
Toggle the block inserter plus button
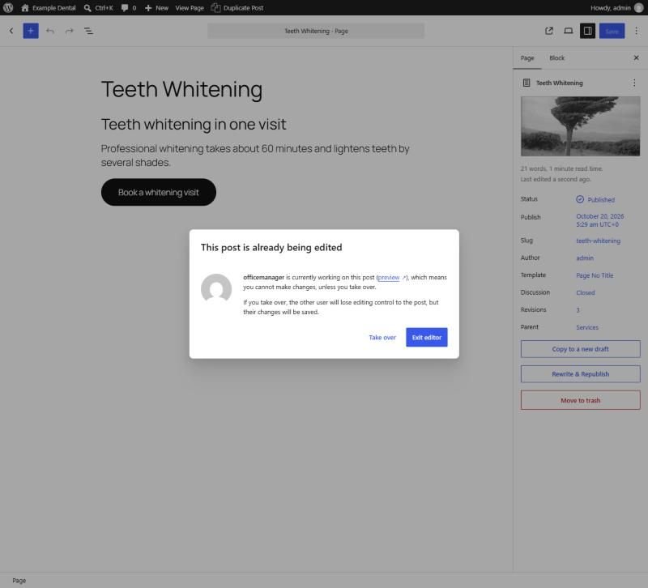point(31,31)
